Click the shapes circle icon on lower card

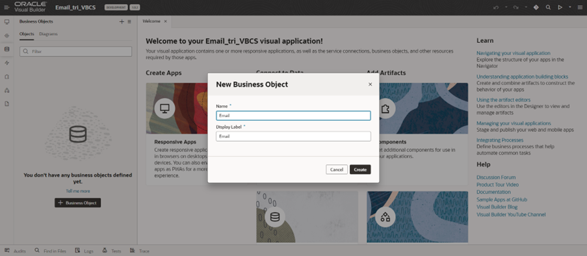pos(385,217)
